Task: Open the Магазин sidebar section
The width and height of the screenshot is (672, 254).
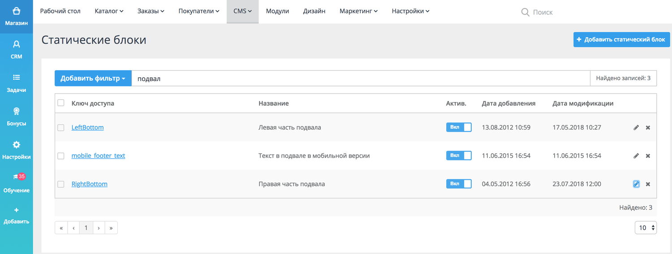Action: (16, 17)
